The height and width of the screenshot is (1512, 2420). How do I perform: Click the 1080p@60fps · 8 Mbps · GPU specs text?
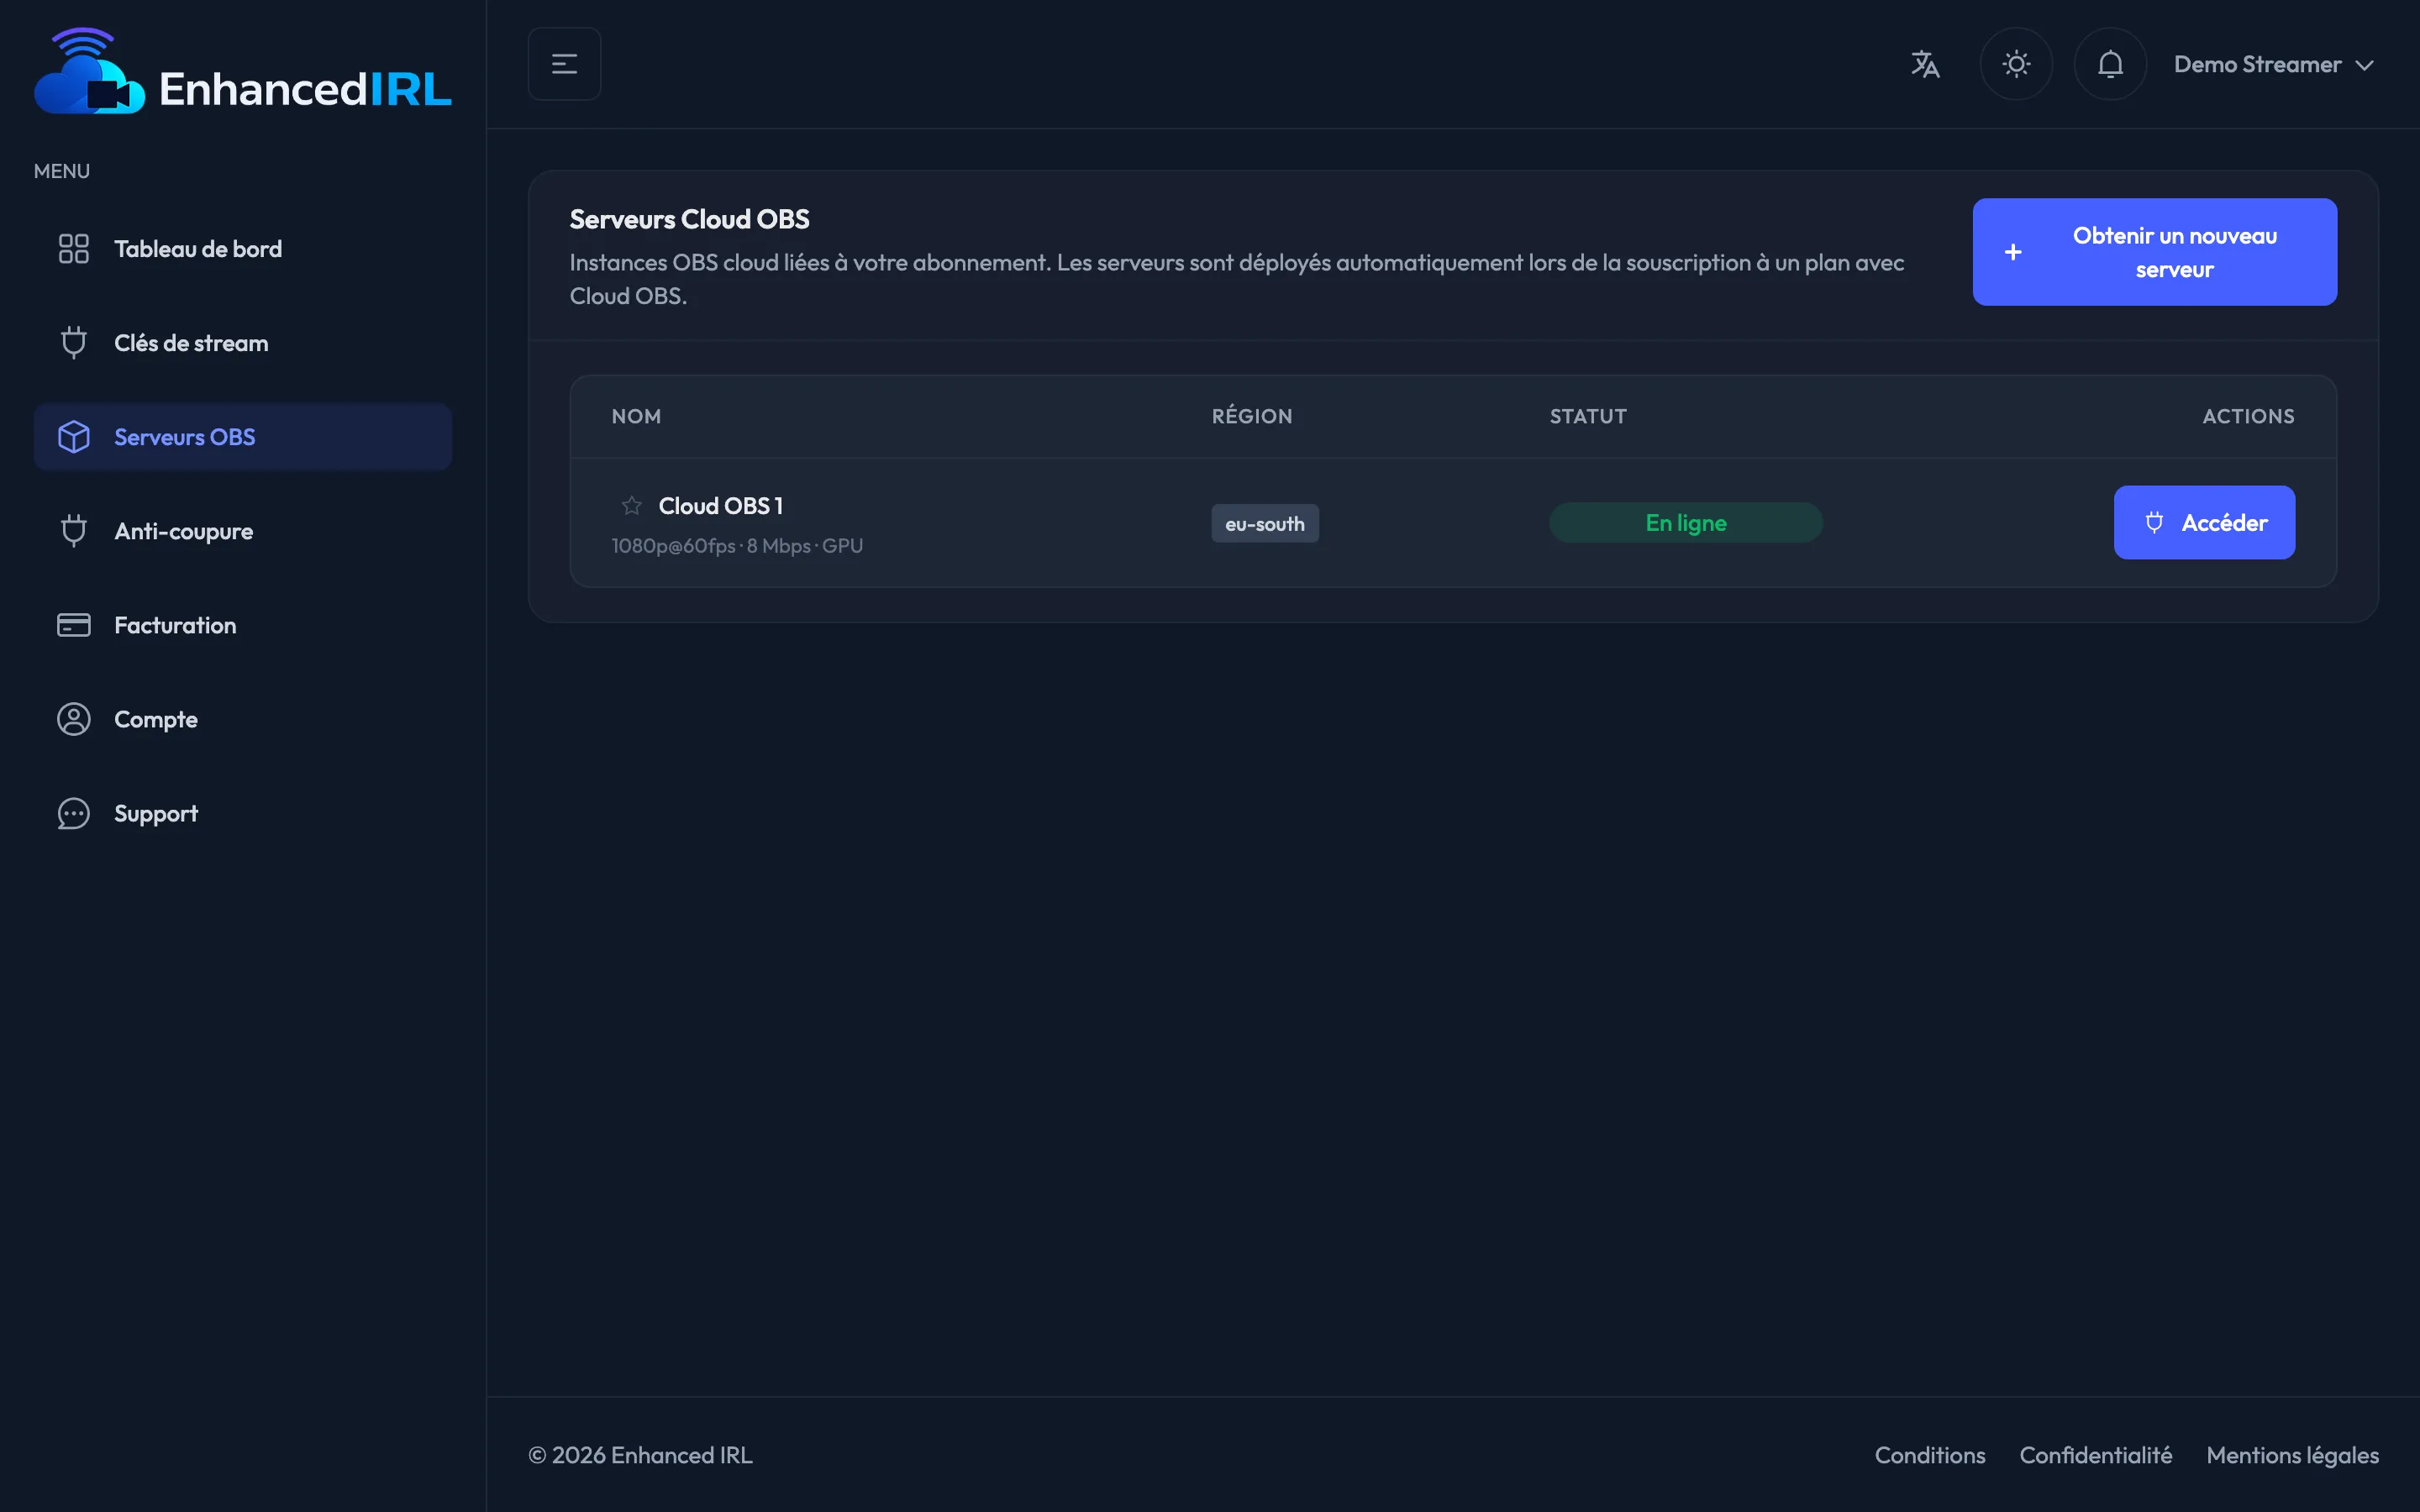click(x=737, y=546)
